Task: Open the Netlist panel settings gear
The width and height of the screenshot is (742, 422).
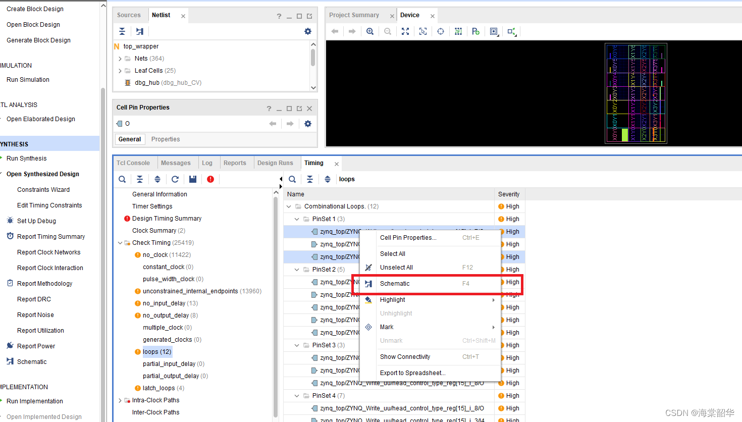Action: tap(308, 31)
